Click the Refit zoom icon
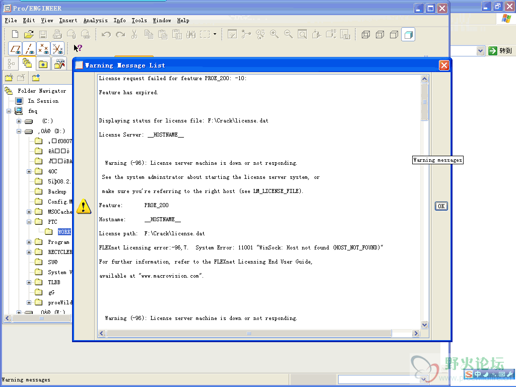The image size is (516, 387). point(302,34)
